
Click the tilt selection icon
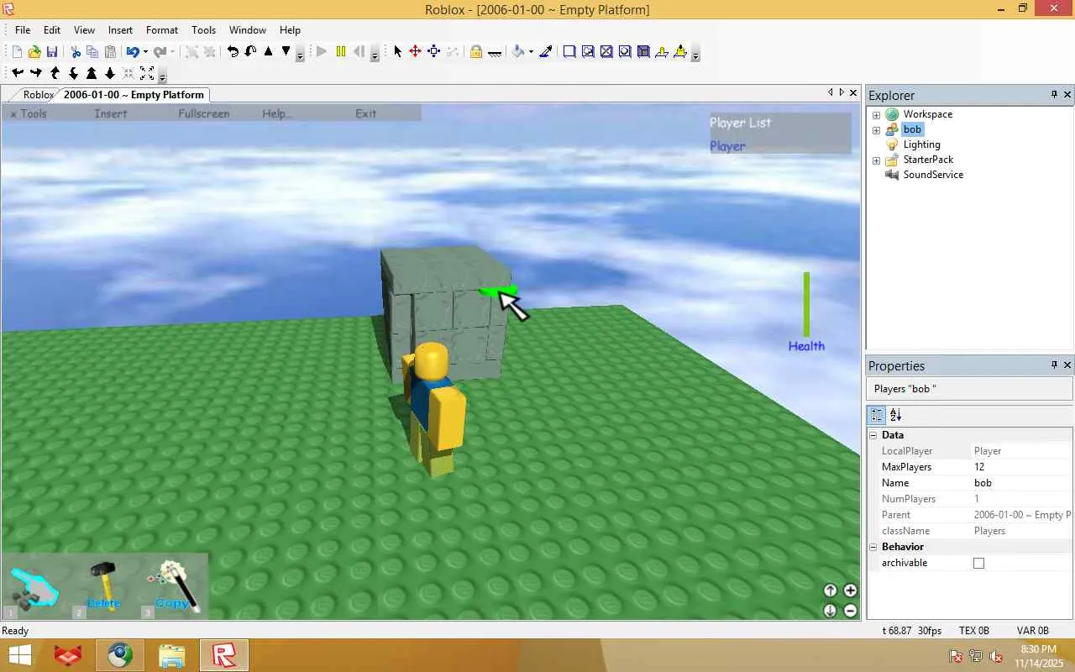point(250,52)
